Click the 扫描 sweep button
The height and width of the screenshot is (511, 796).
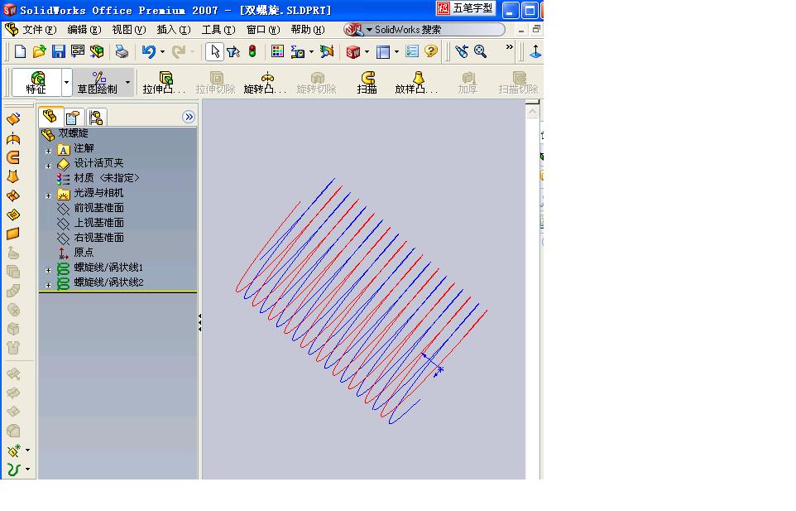[367, 82]
